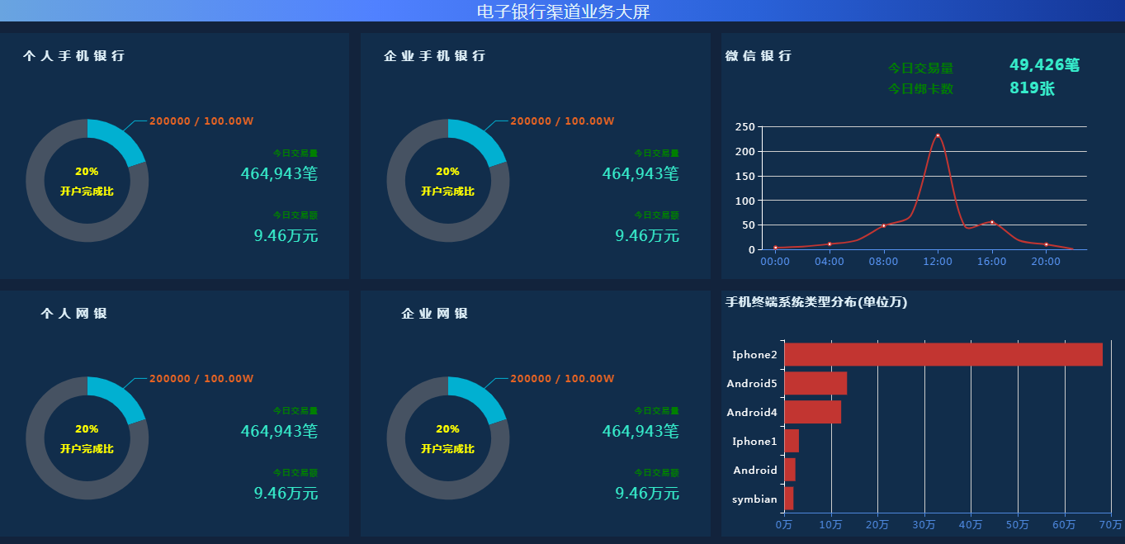Select the 16:00 data point on line chart
Screen dimensions: 1125x544
pos(992,222)
